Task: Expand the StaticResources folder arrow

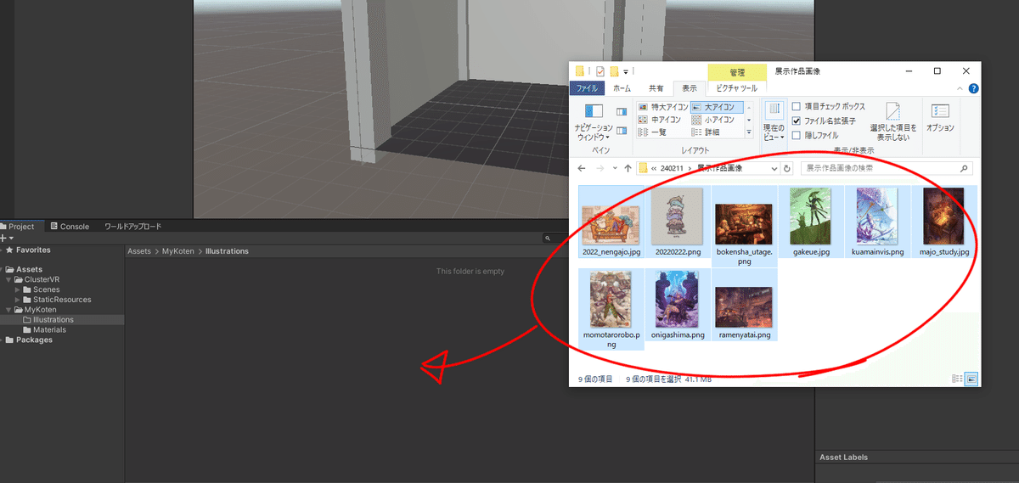Action: (x=17, y=300)
